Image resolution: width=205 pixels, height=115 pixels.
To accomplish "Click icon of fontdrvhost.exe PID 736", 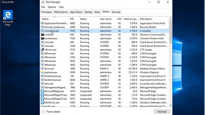I will coord(42,76).
